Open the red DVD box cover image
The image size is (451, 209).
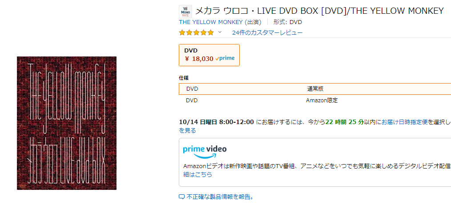point(67,123)
